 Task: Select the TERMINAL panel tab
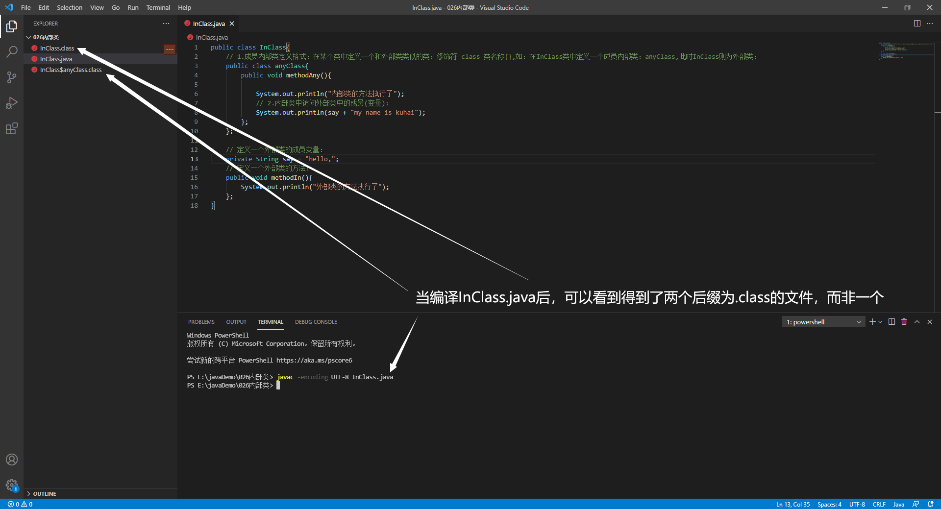click(x=271, y=322)
